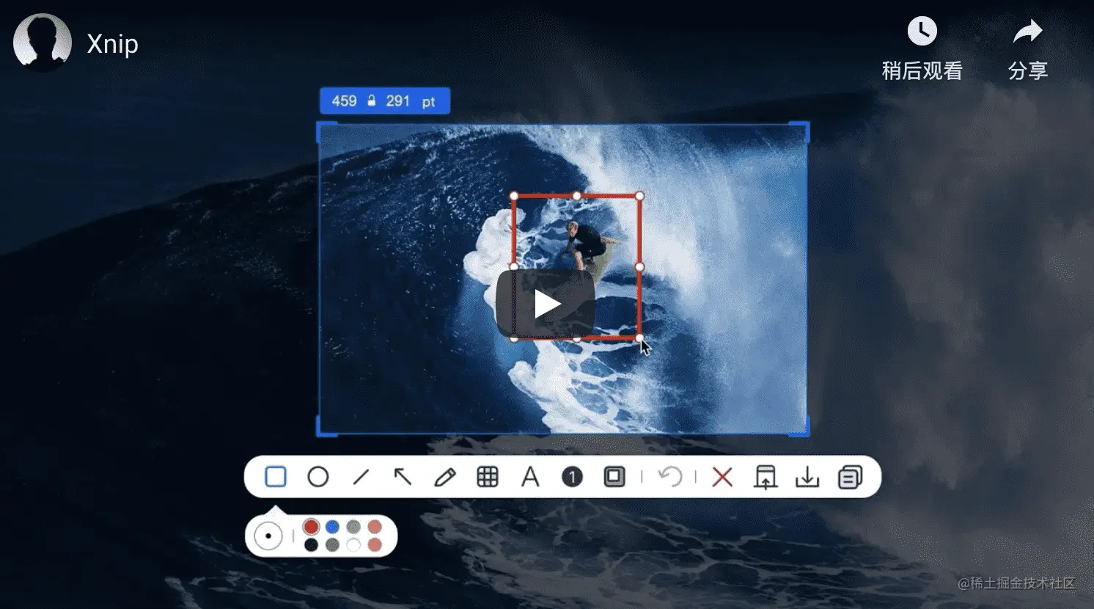Click the 稍后观看 watch later clock icon
1094x609 pixels.
(x=922, y=31)
